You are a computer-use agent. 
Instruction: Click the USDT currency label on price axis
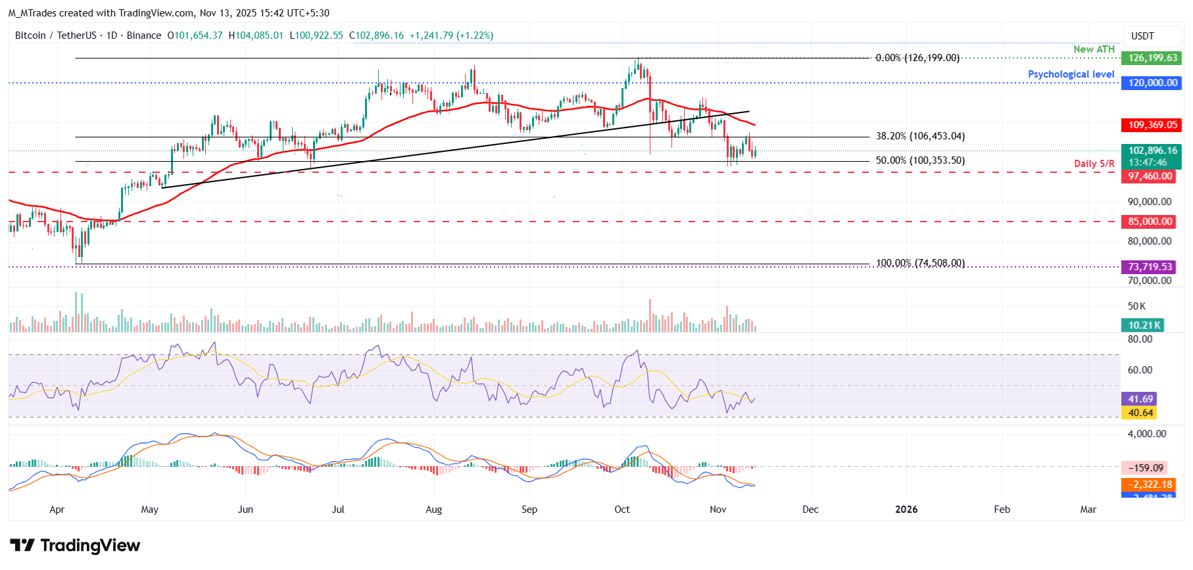(x=1142, y=36)
